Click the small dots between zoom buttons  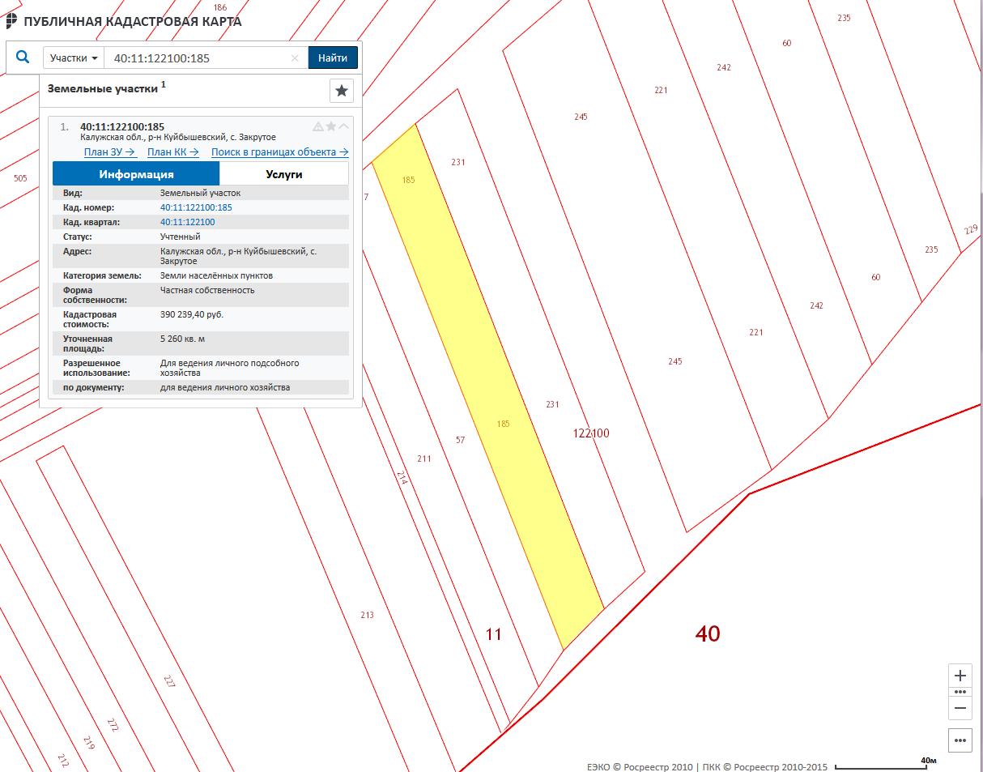coord(960,692)
